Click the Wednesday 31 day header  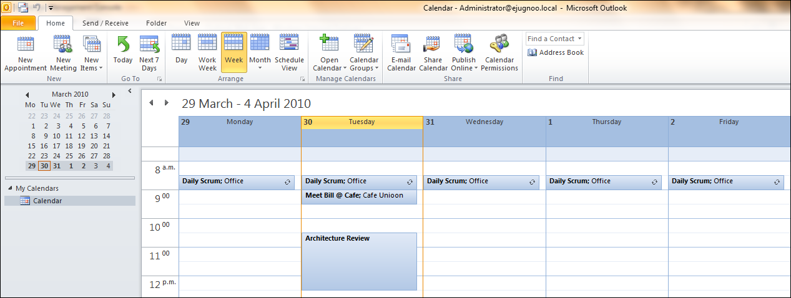[x=484, y=122]
